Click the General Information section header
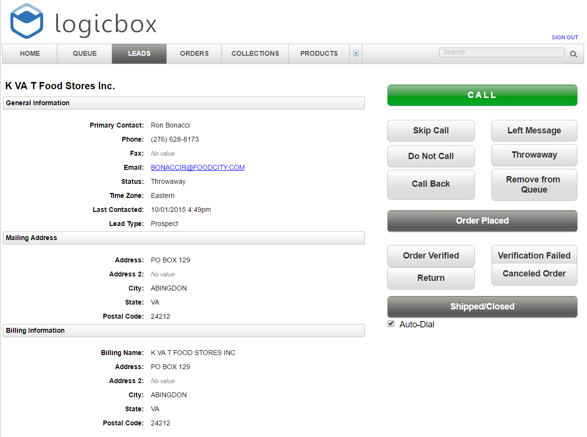 [184, 103]
